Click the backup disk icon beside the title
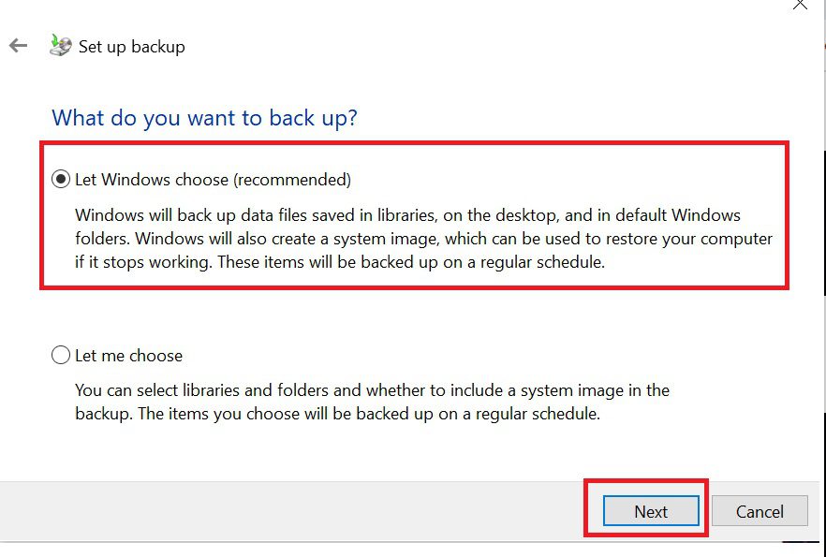The image size is (826, 557). coord(60,46)
